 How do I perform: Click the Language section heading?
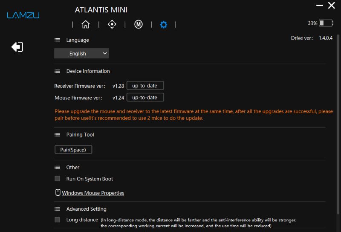point(78,40)
